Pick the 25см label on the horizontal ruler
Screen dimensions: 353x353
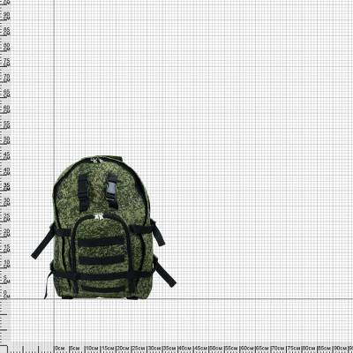click(x=139, y=349)
